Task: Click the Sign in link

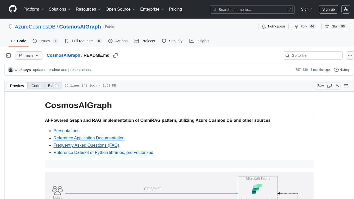Action: (x=307, y=9)
